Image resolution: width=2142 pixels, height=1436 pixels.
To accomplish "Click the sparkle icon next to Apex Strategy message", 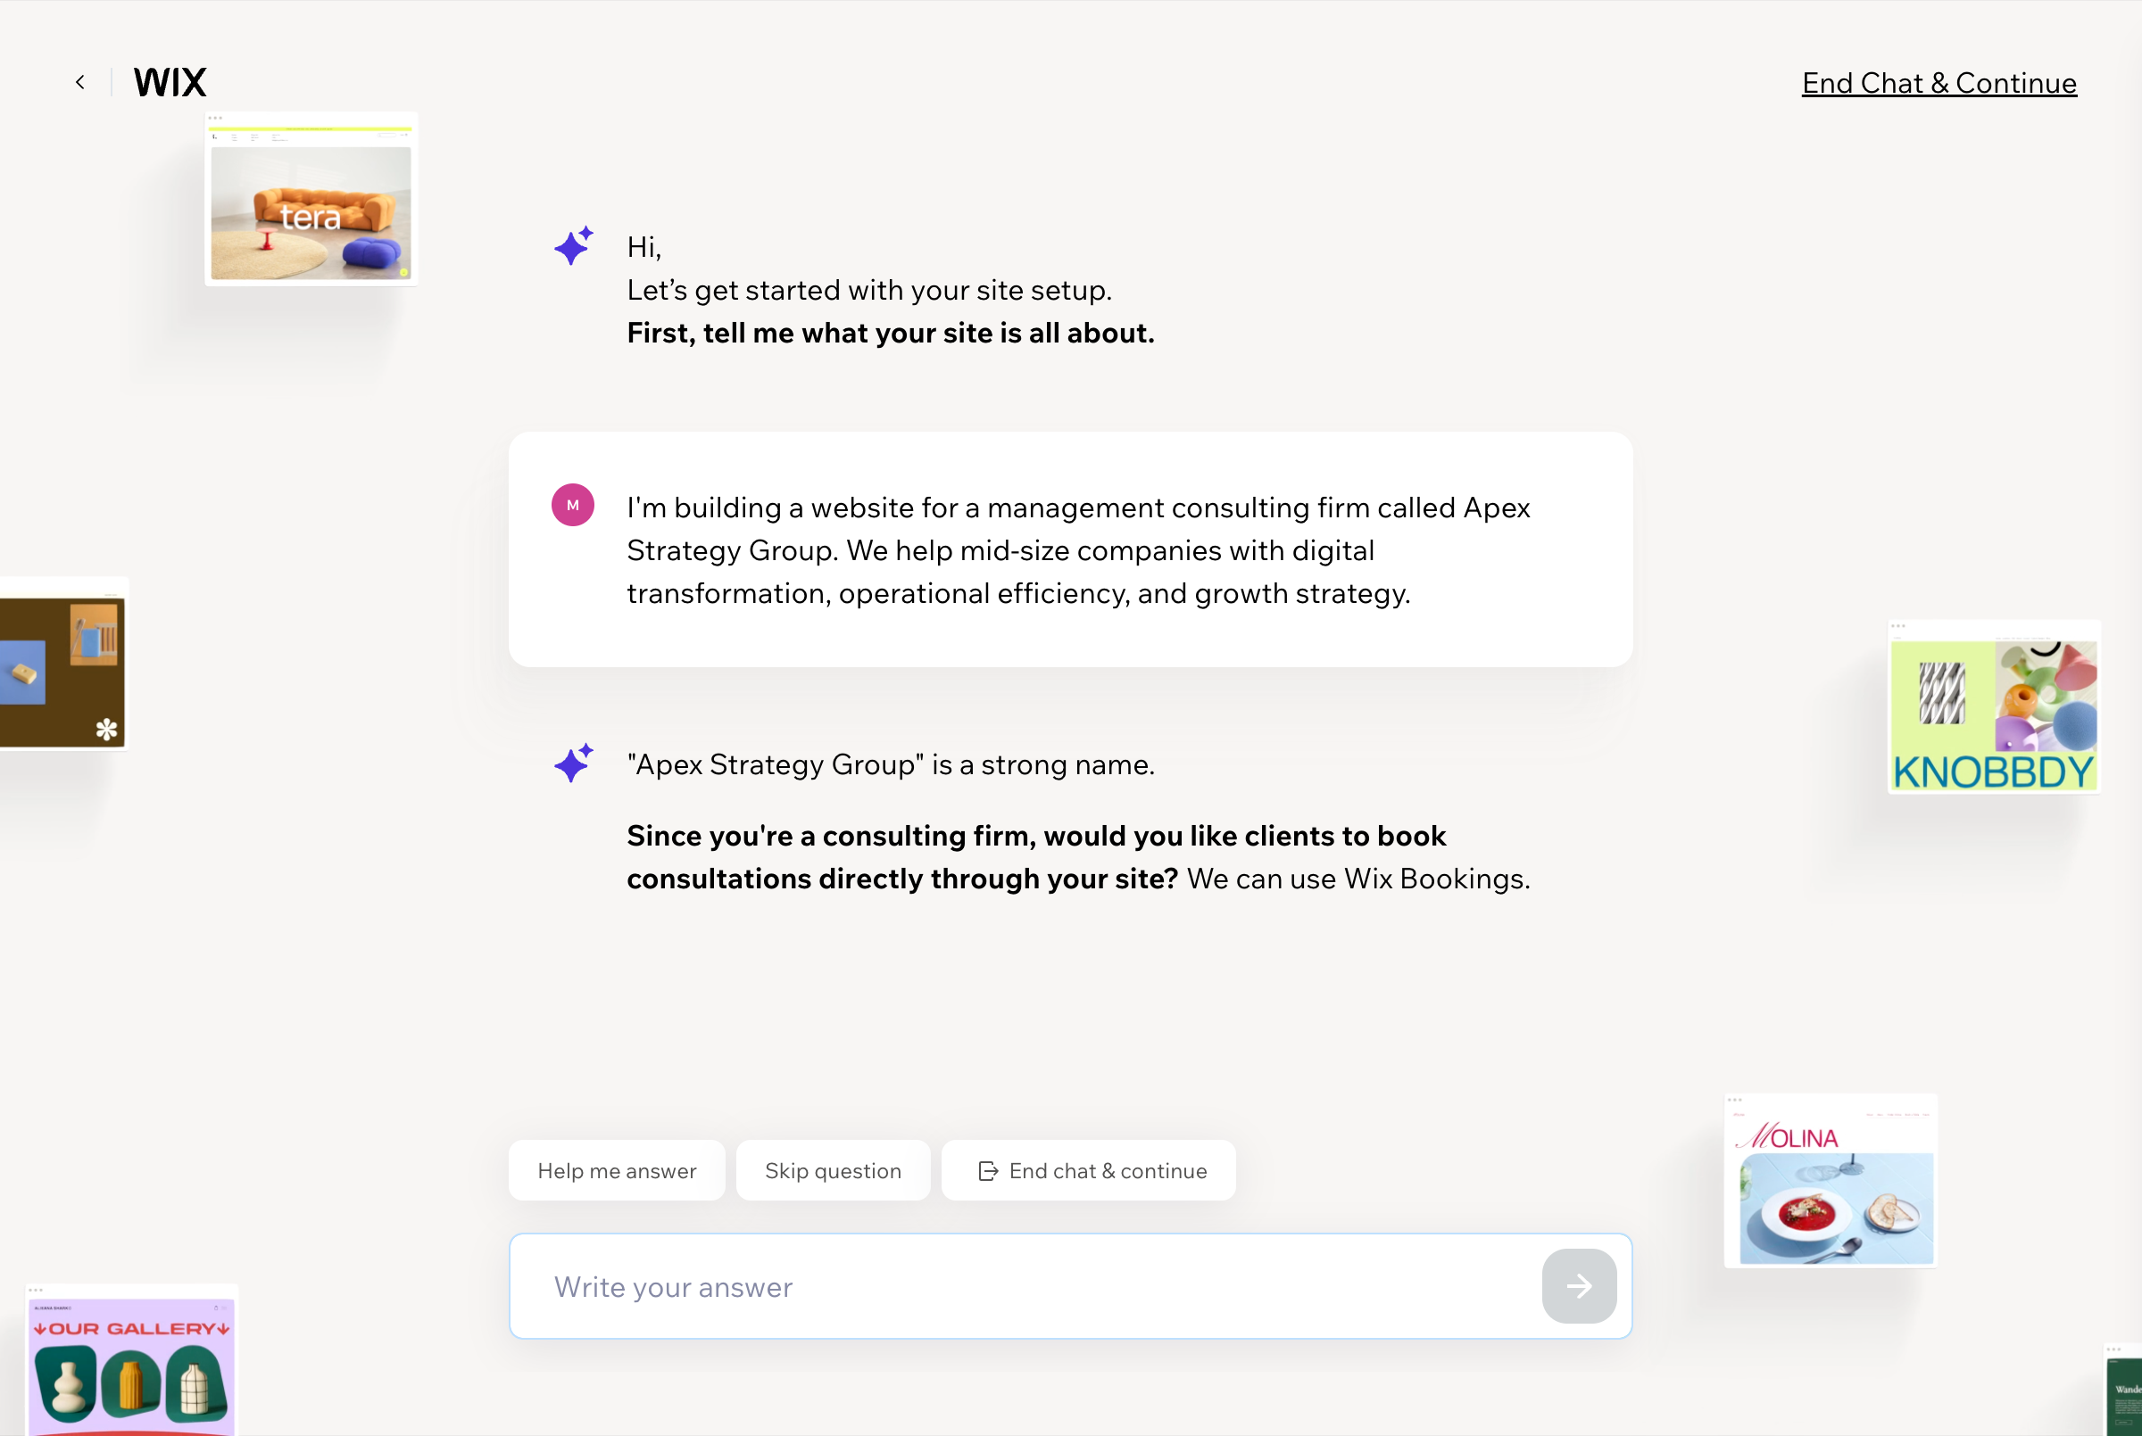I will pyautogui.click(x=572, y=763).
